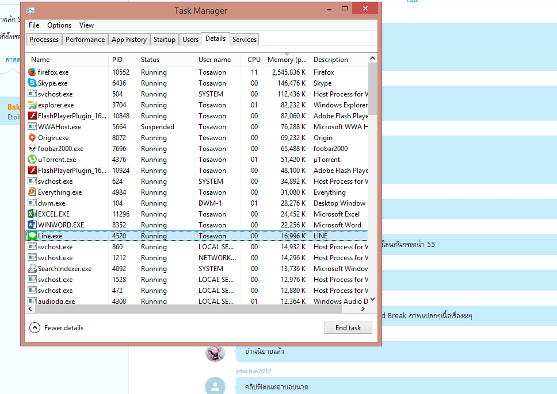Image resolution: width=557 pixels, height=394 pixels.
Task: Click the horizontal scrollbar right arrow
Action: [363, 309]
